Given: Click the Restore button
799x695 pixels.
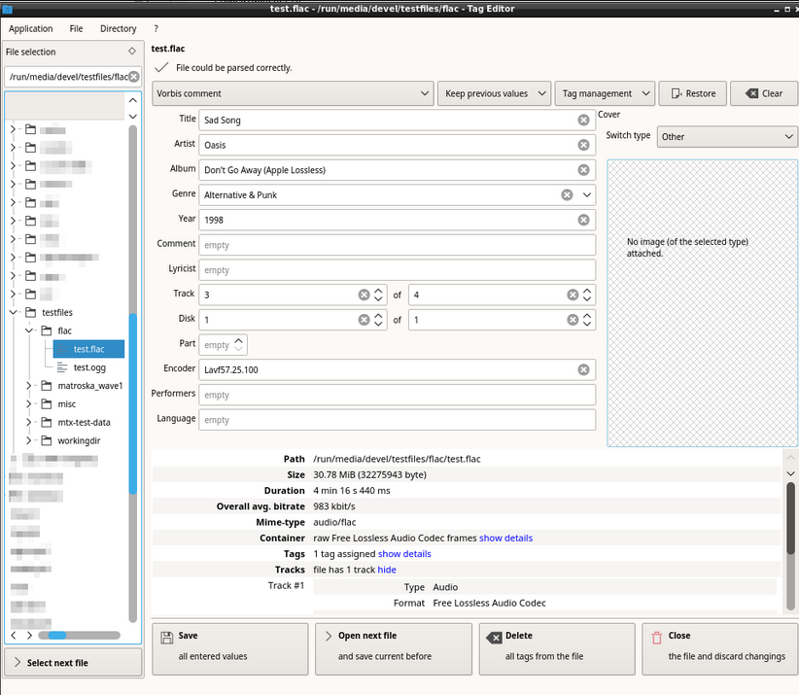Looking at the screenshot, I should pyautogui.click(x=692, y=93).
